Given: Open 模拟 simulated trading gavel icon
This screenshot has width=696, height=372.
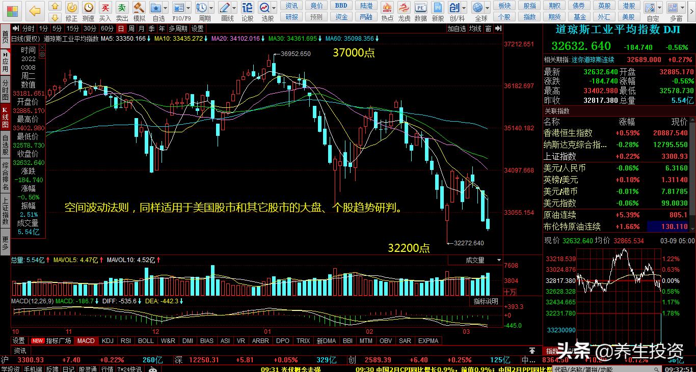Looking at the screenshot, I should coord(139,12).
